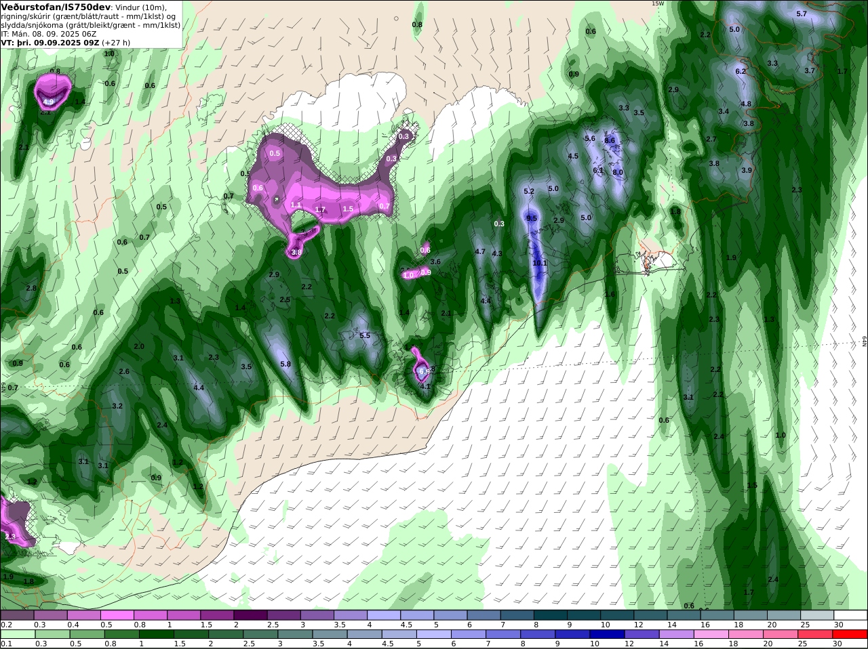Screen dimensions: 868x649
Task: Click the 6.1 precipitation value on the map
Action: [x=598, y=170]
